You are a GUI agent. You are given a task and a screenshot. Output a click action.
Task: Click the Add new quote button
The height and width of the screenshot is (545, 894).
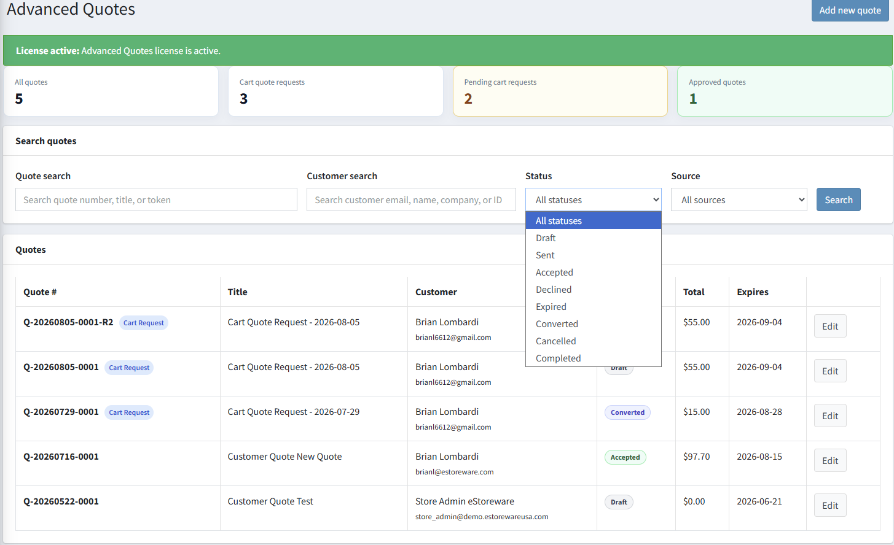[x=850, y=10]
